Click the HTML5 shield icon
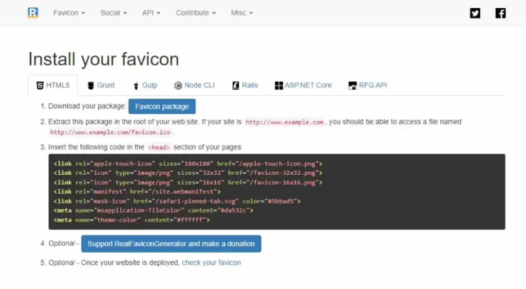The height and width of the screenshot is (289, 526). 40,85
